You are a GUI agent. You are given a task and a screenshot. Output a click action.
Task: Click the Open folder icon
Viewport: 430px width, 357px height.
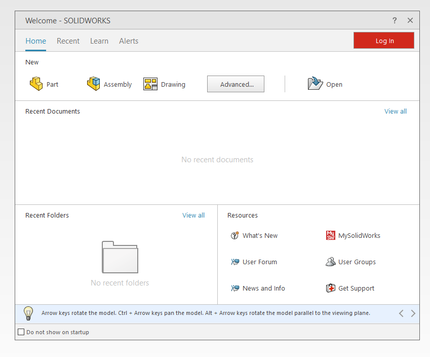pyautogui.click(x=315, y=84)
